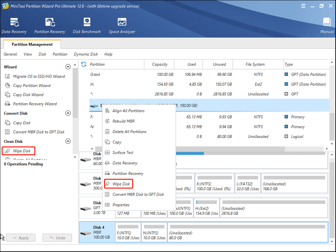Choose Convert MBR Disk to GPT Disk in context menu
Viewport: 336px width, 252px height.
pos(139,194)
